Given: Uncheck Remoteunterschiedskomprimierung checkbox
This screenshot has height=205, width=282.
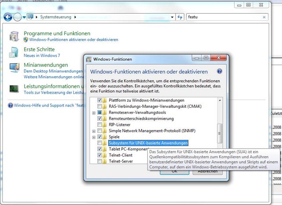Looking at the screenshot, I should (100, 118).
